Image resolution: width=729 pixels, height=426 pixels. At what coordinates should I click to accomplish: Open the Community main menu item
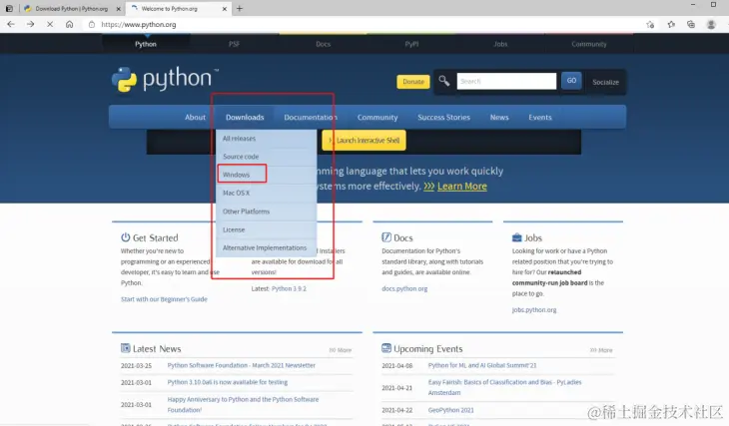pyautogui.click(x=377, y=117)
